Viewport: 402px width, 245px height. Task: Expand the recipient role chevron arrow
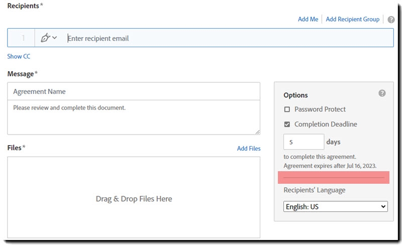coord(55,38)
